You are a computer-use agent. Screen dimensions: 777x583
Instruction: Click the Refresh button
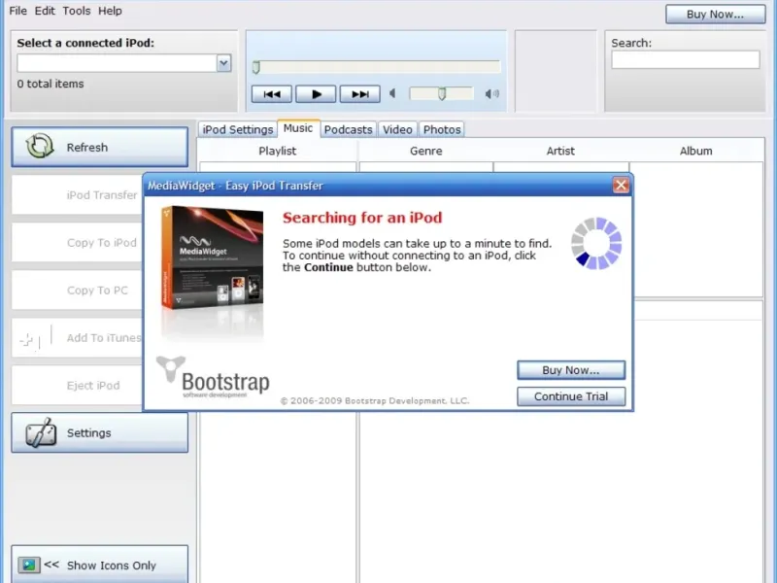click(x=100, y=147)
